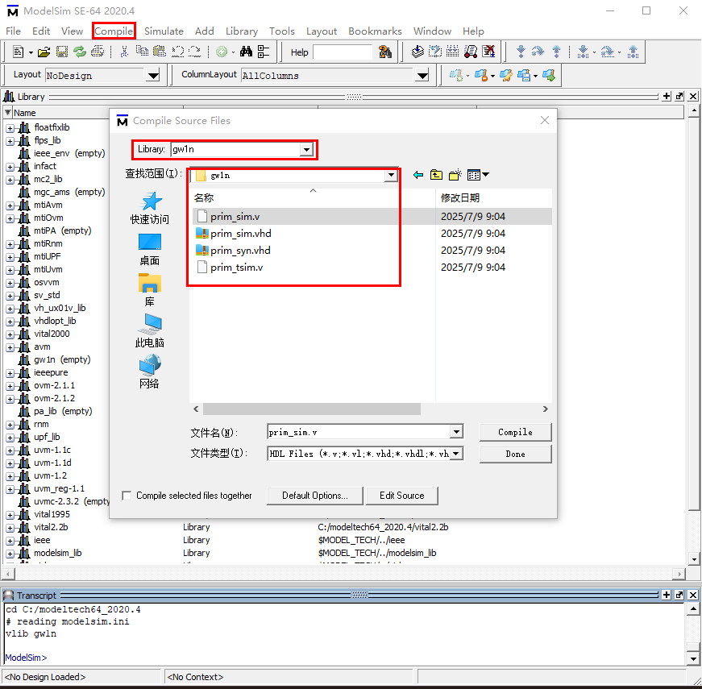This screenshot has height=689, width=702.
Task: Click the Edit Source button
Action: coord(402,496)
